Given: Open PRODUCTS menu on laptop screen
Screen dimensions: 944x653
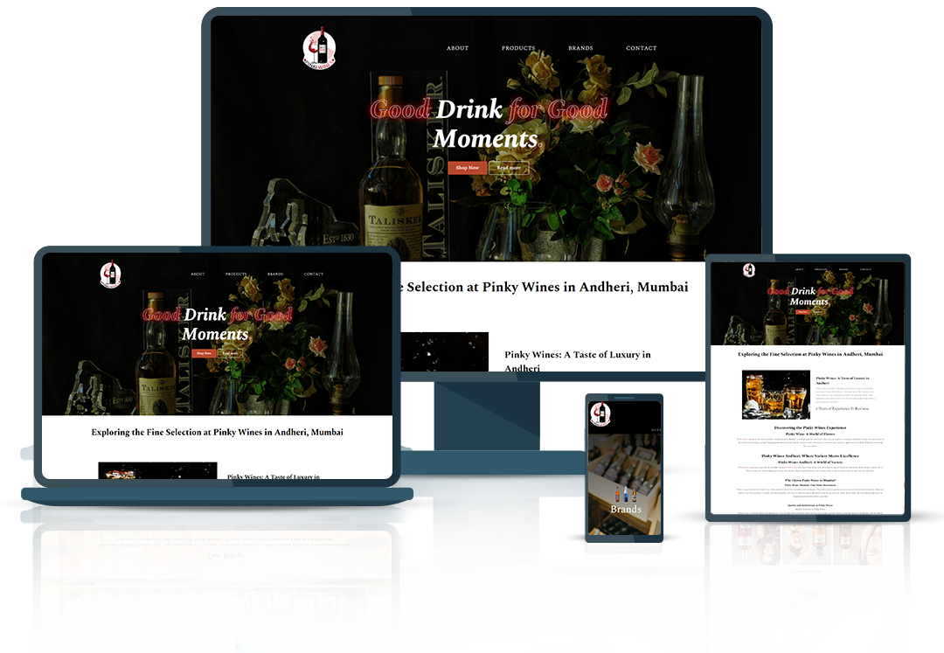Looking at the screenshot, I should 236,274.
